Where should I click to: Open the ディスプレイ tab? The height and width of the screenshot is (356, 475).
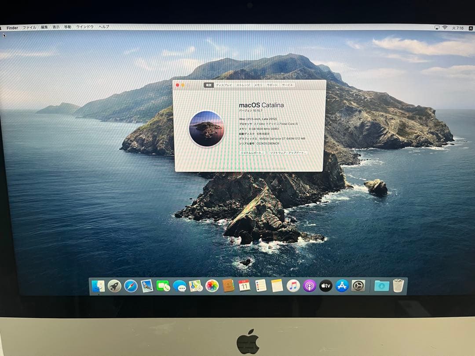tap(223, 85)
